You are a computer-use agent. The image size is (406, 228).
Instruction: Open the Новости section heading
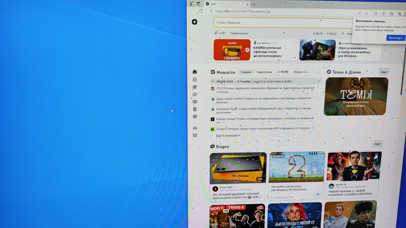[223, 72]
